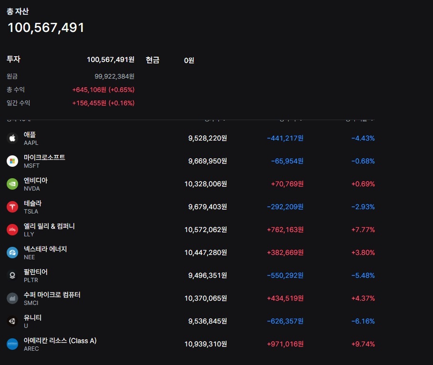Click NextEra valuation 10,447,280원
Screen dimensions: 433x365
tap(206, 253)
